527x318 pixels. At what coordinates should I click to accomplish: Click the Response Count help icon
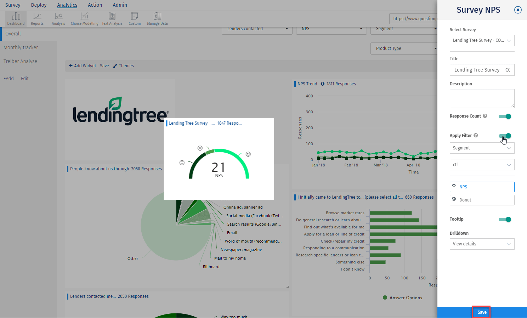pyautogui.click(x=485, y=116)
